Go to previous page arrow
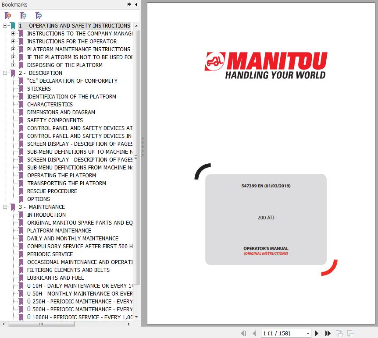 (254, 334)
